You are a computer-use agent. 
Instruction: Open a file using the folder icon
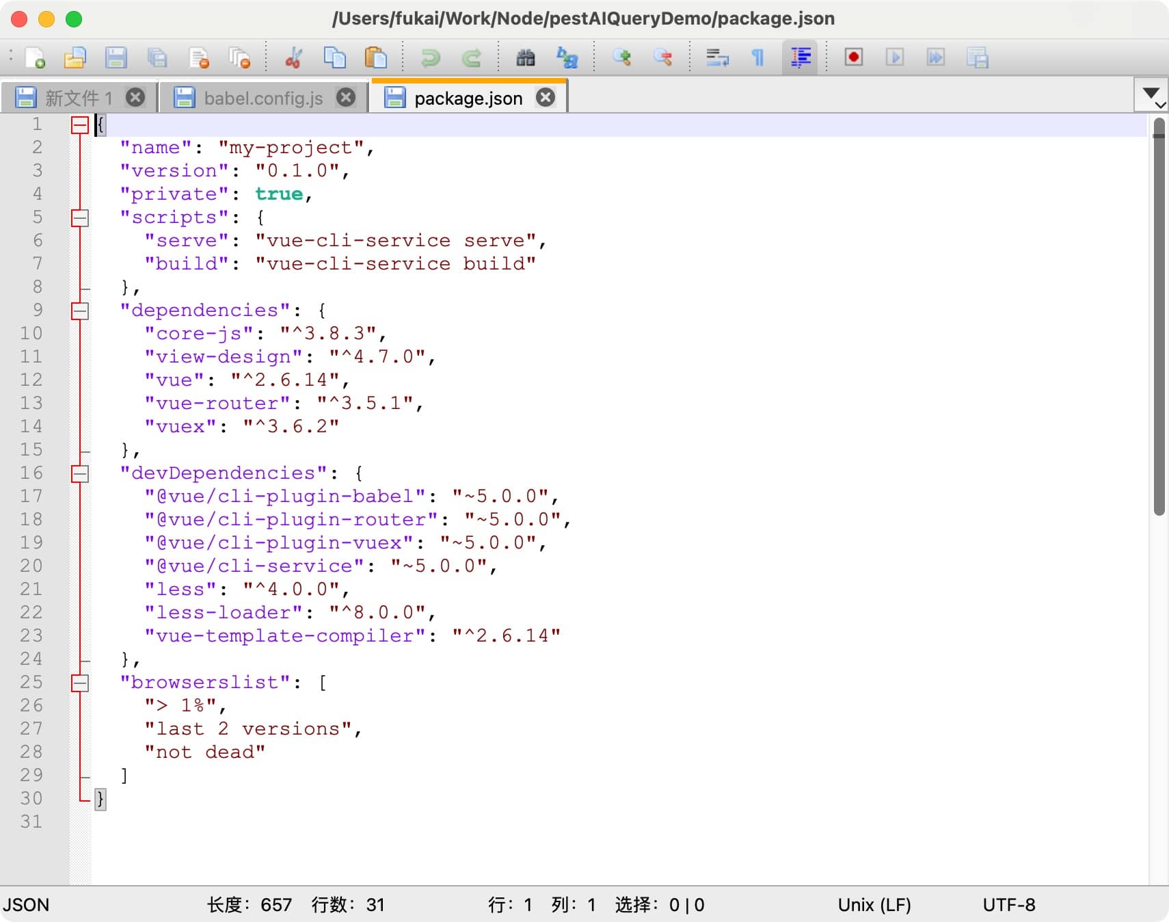click(x=75, y=57)
